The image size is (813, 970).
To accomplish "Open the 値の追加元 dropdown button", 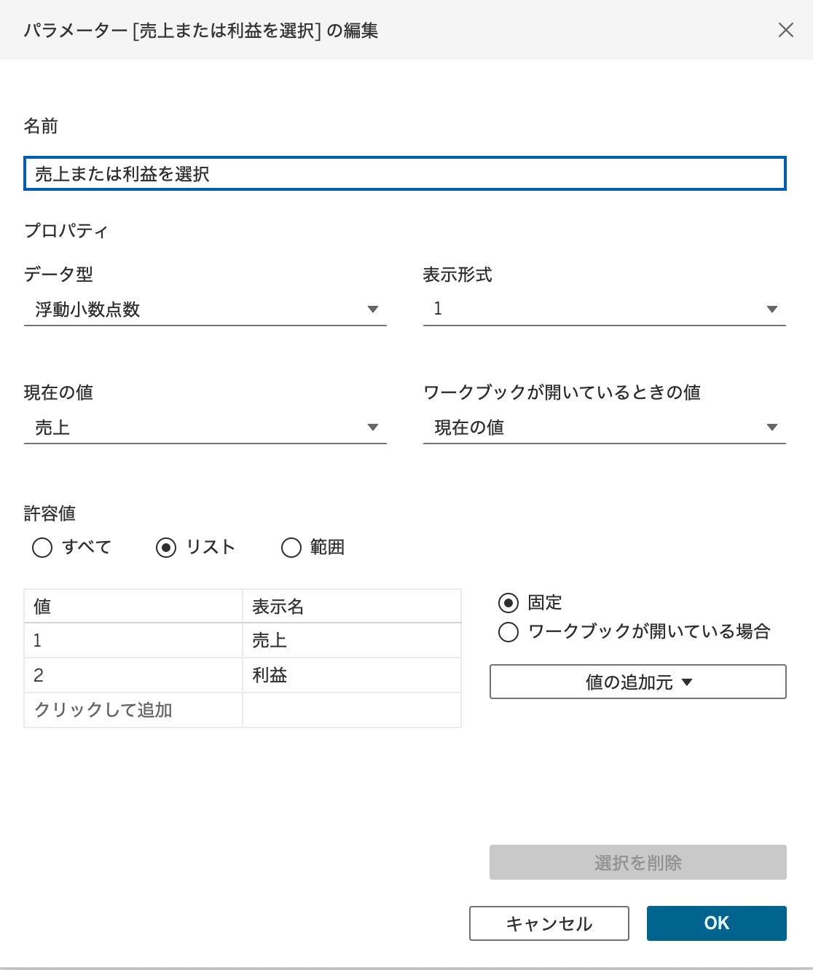I will point(638,682).
